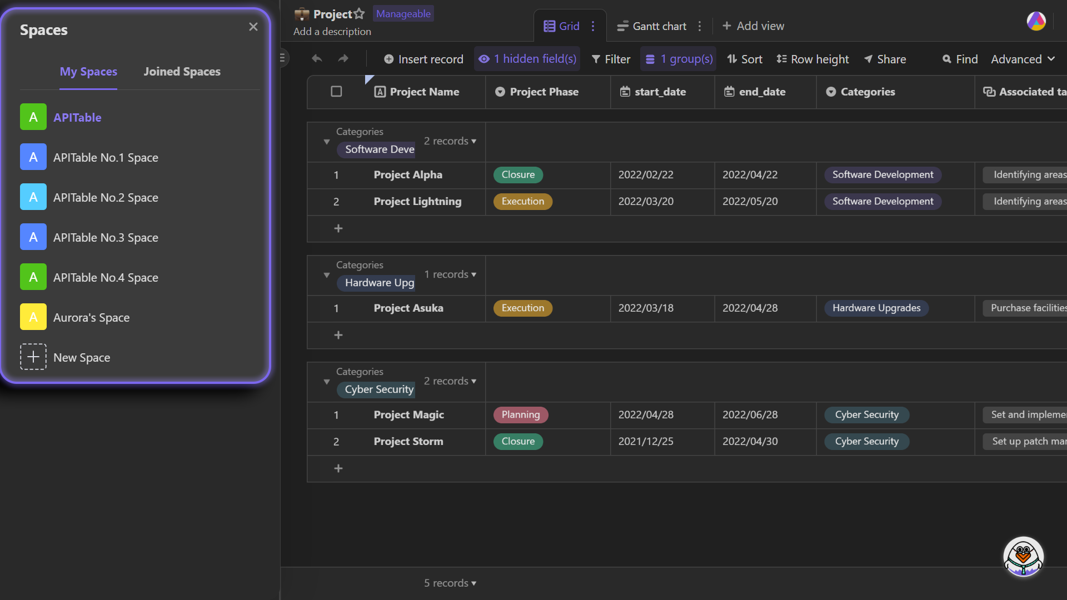Share this view
This screenshot has height=600, width=1067.
885,59
